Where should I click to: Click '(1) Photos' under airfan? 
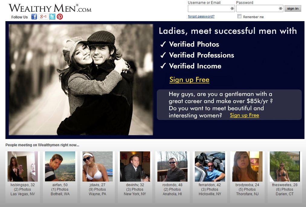click(60, 189)
